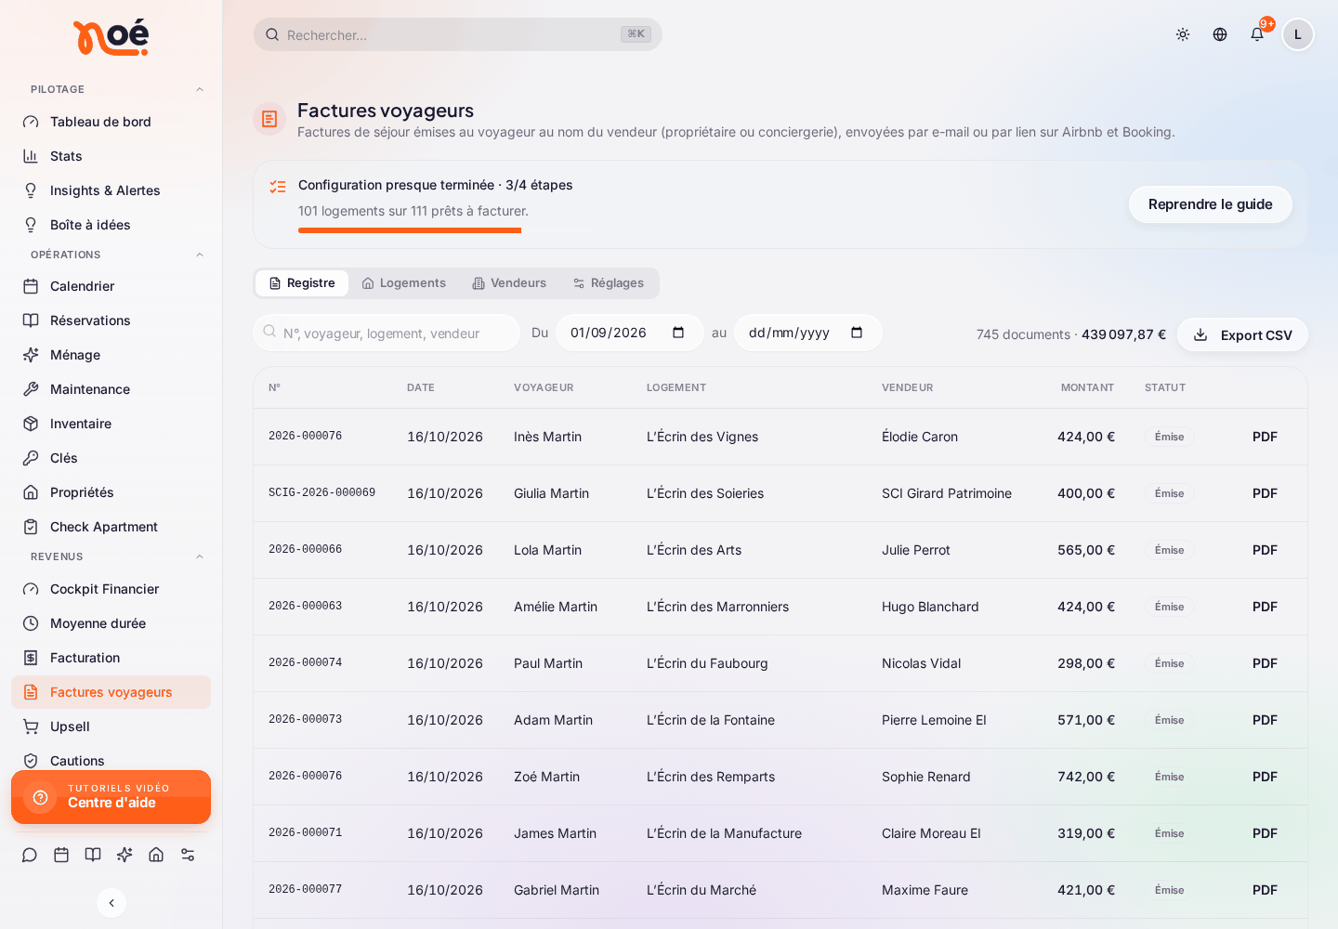Open Ménage section
1338x929 pixels.
111,355
